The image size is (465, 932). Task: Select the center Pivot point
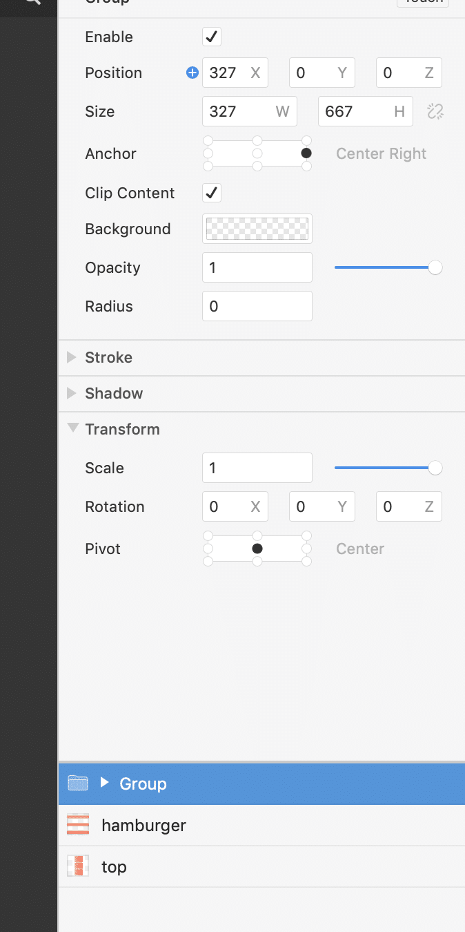tap(257, 549)
